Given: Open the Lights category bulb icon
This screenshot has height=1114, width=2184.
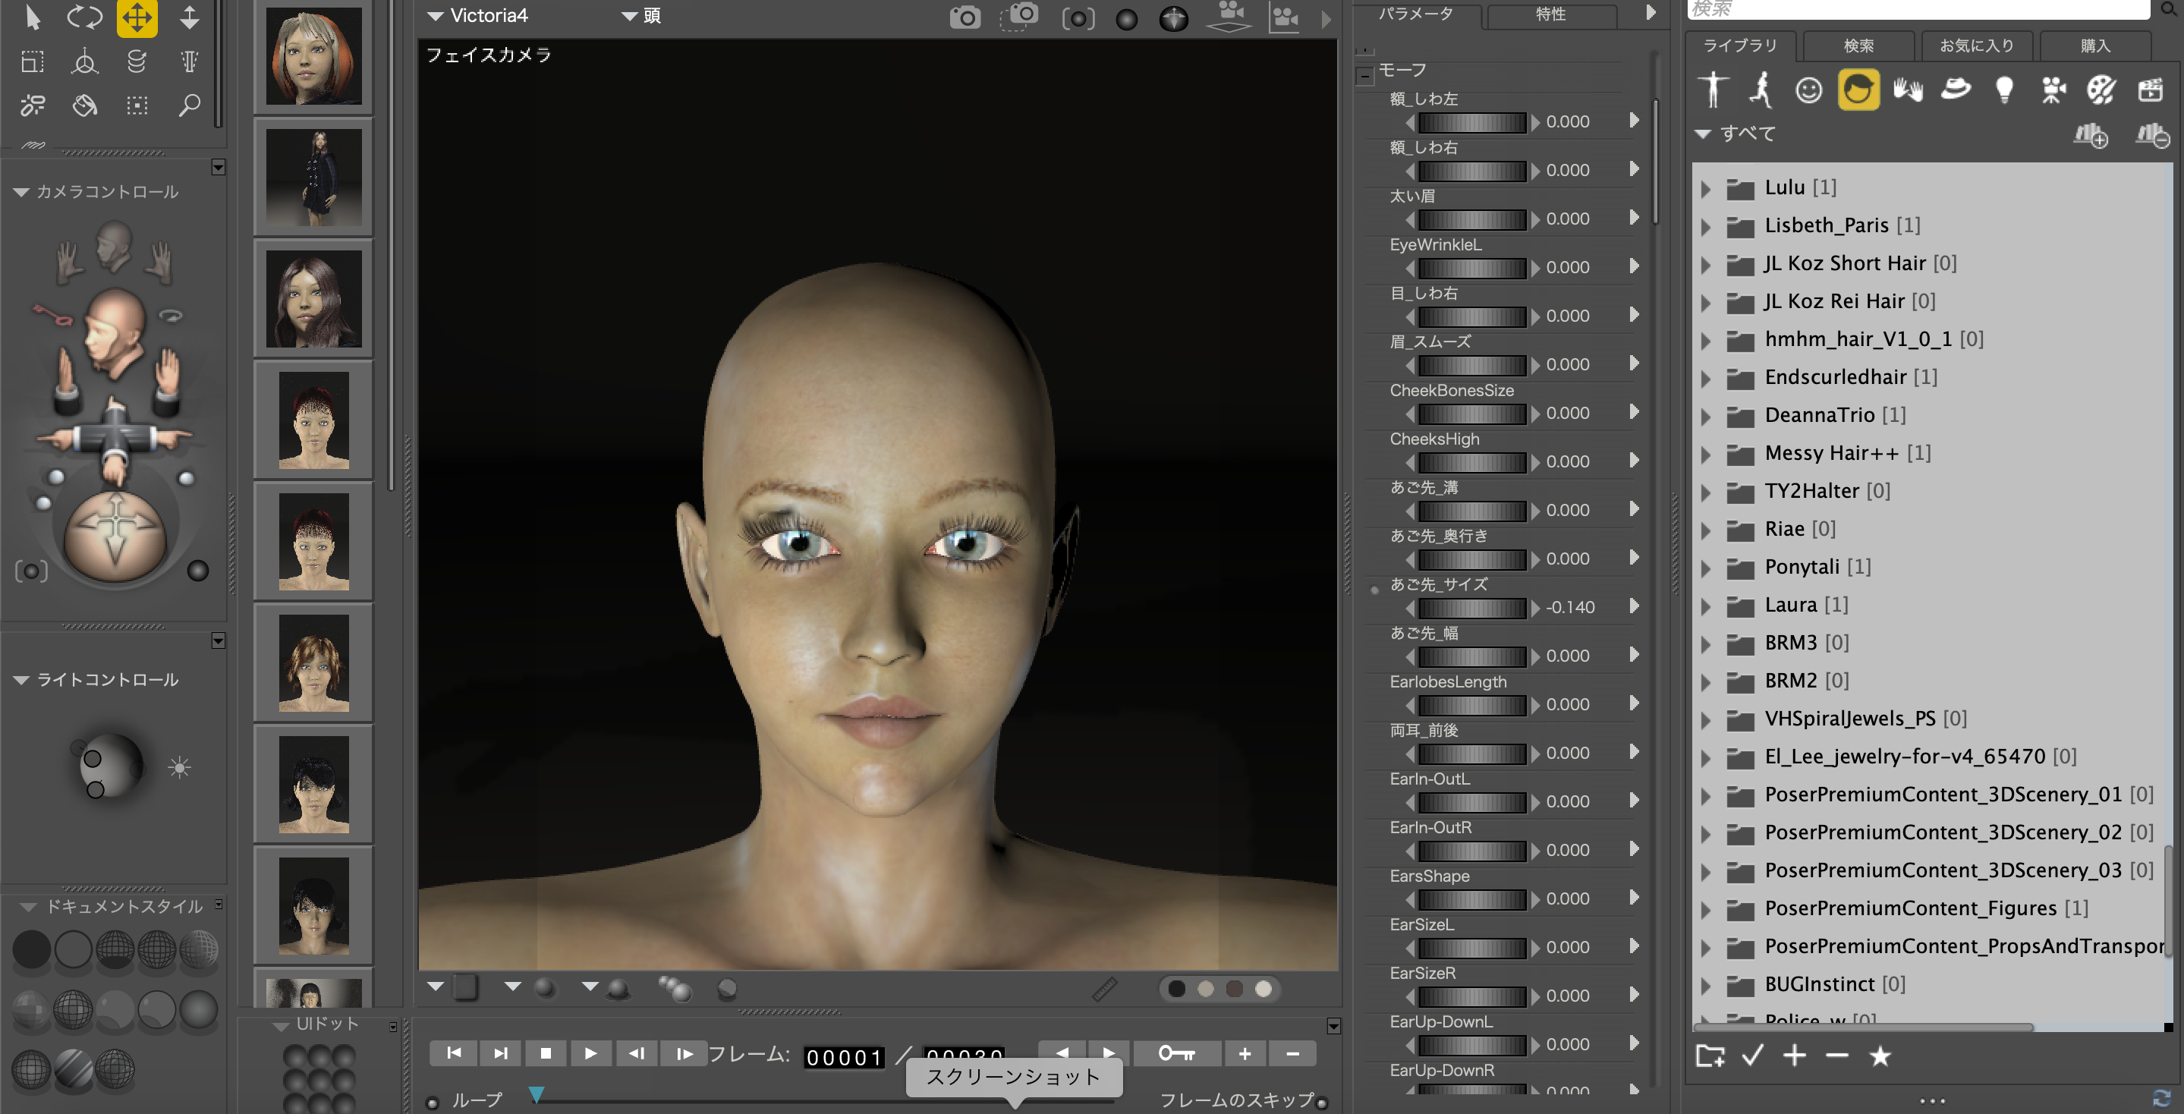Looking at the screenshot, I should (2004, 90).
